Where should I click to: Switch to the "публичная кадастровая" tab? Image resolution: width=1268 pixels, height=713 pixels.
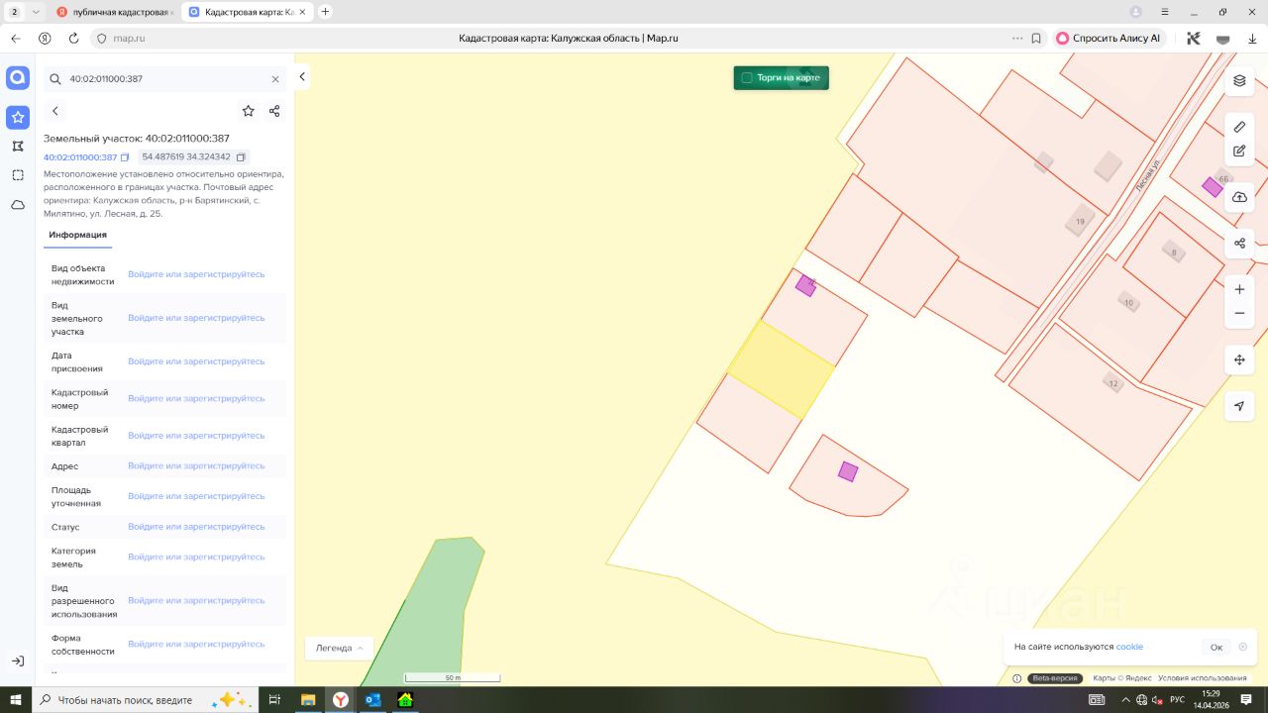(x=114, y=12)
